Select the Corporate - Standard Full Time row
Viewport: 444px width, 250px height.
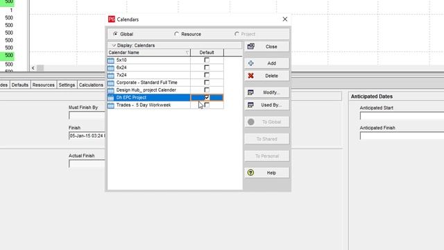tap(165, 83)
